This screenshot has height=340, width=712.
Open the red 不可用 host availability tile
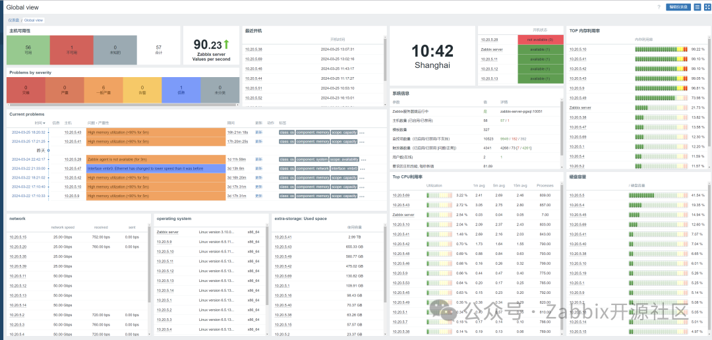72,49
